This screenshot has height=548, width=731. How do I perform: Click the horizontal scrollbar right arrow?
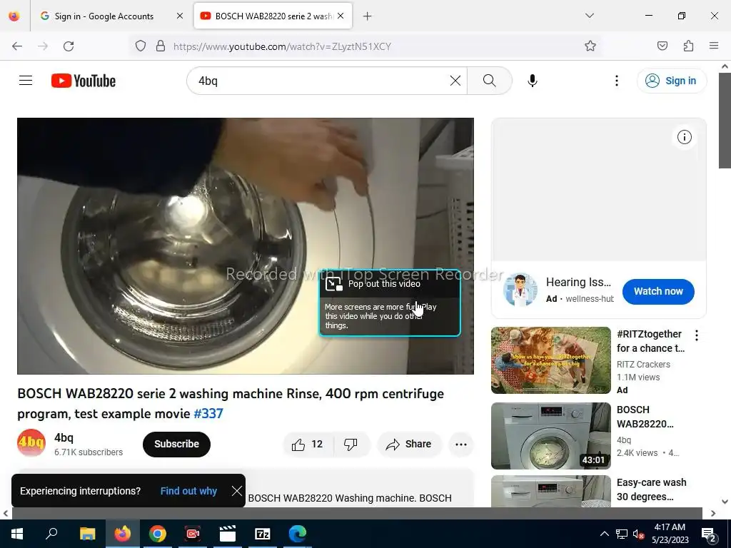point(713,514)
